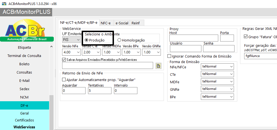Open the UF Emitente dropdown showing RS

[71, 40]
